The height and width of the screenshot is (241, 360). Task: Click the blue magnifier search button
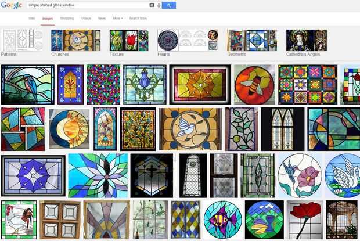pos(169,5)
